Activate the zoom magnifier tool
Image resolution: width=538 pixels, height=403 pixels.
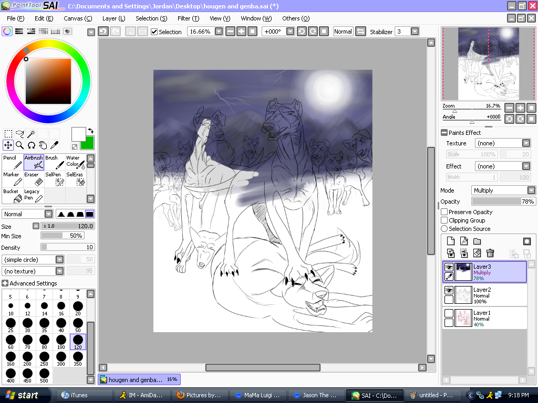pyautogui.click(x=19, y=145)
